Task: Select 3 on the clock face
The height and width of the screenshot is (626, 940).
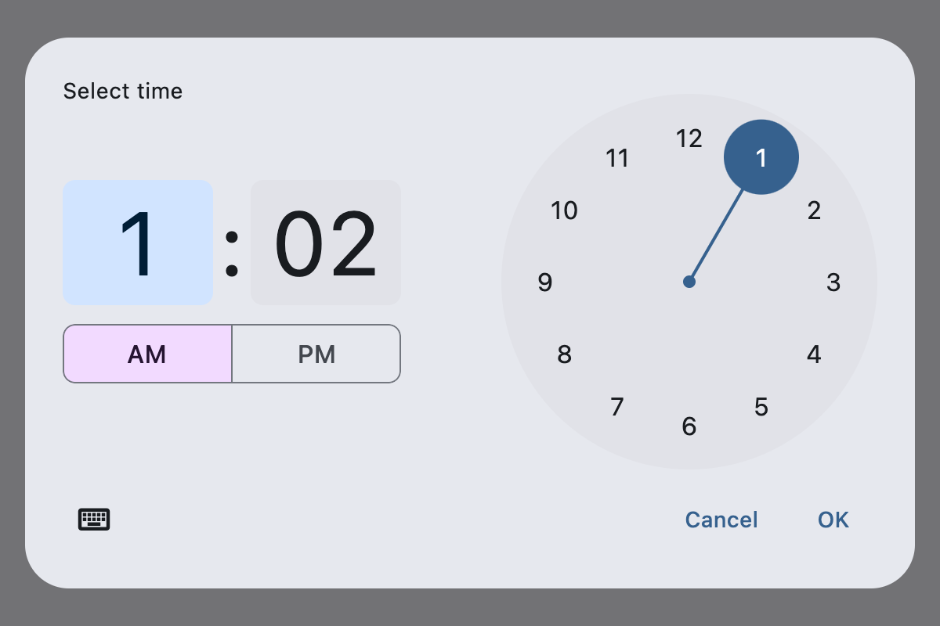Action: coord(833,282)
